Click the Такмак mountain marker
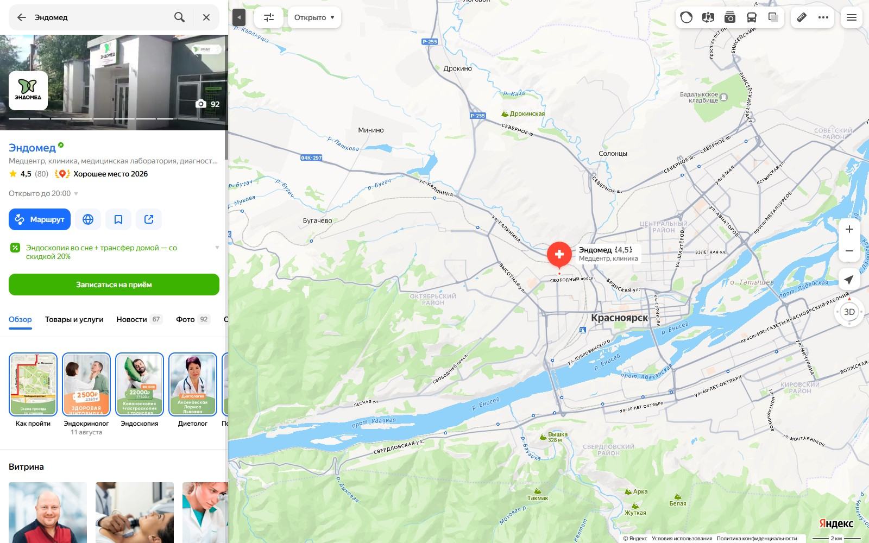This screenshot has width=869, height=543. (x=538, y=495)
